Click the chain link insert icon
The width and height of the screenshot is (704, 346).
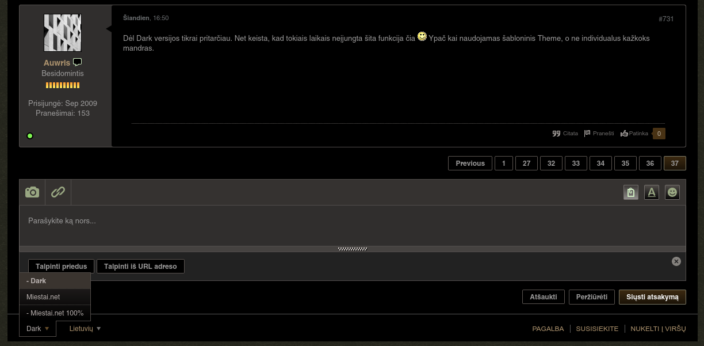(58, 192)
